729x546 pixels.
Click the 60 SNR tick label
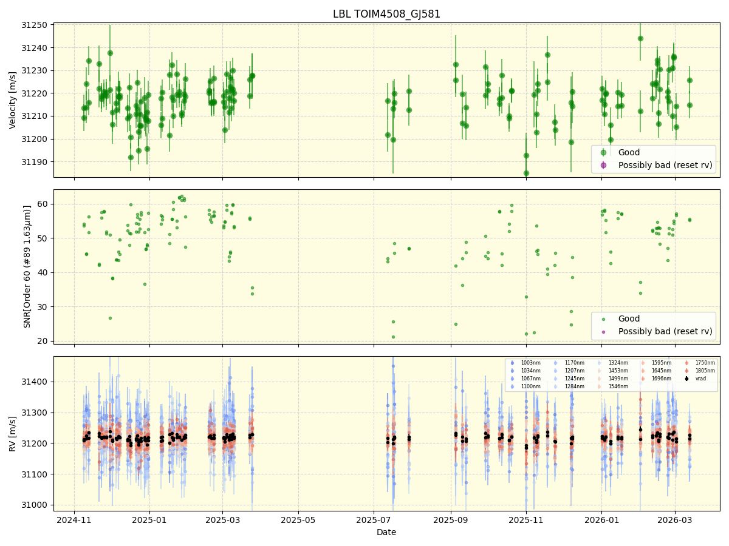pos(44,204)
